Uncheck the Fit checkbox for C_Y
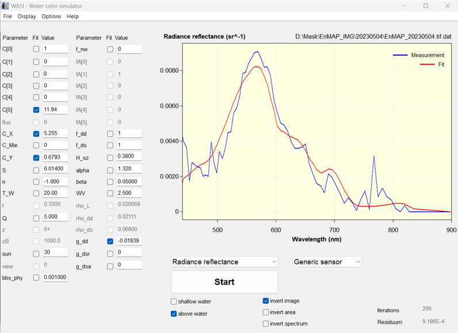This screenshot has height=333, width=458. [x=36, y=158]
